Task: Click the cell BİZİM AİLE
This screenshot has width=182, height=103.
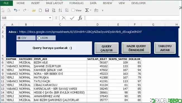Action: [x=60, y=62]
